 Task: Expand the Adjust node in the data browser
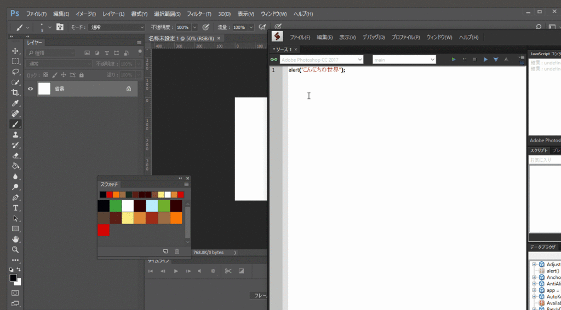(534, 265)
